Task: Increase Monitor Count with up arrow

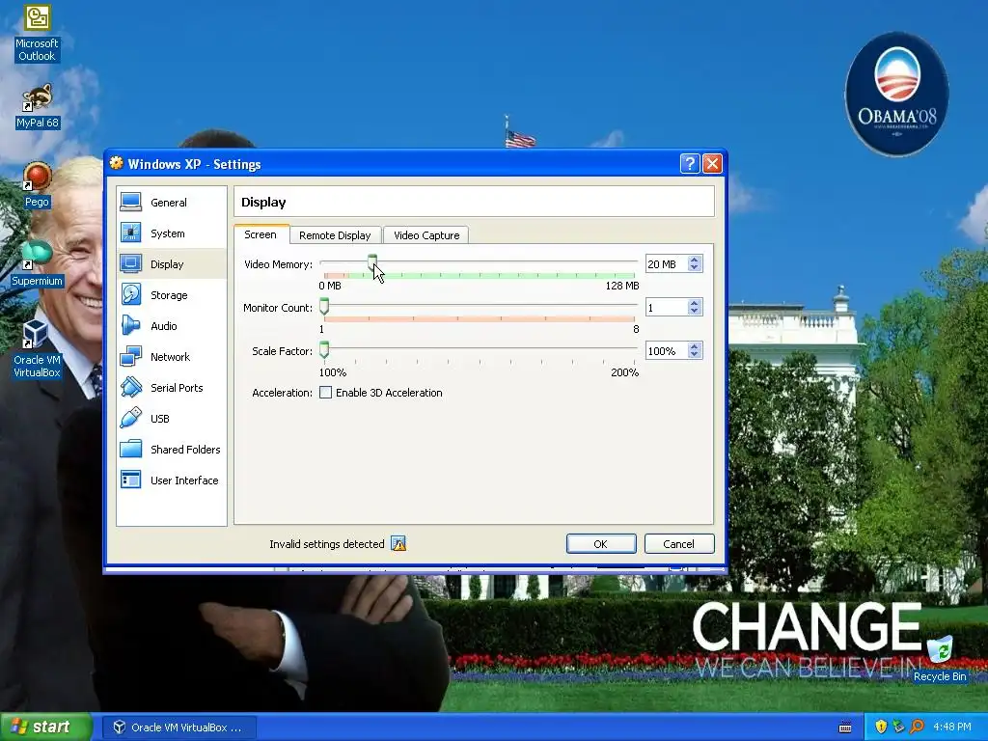Action: tap(695, 303)
